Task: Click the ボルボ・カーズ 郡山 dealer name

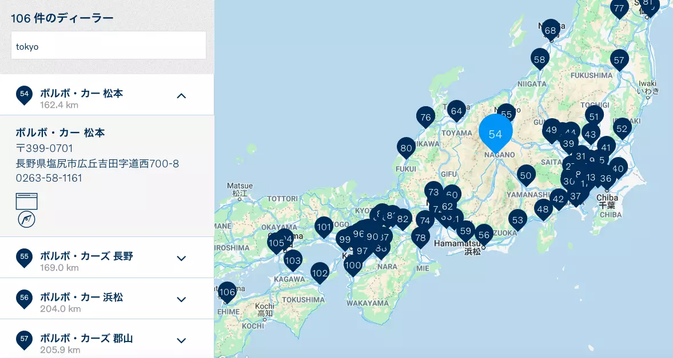Action: click(87, 338)
